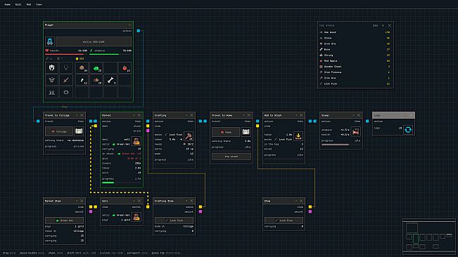
Task: Click the minimap overview panel
Action: coord(428,236)
